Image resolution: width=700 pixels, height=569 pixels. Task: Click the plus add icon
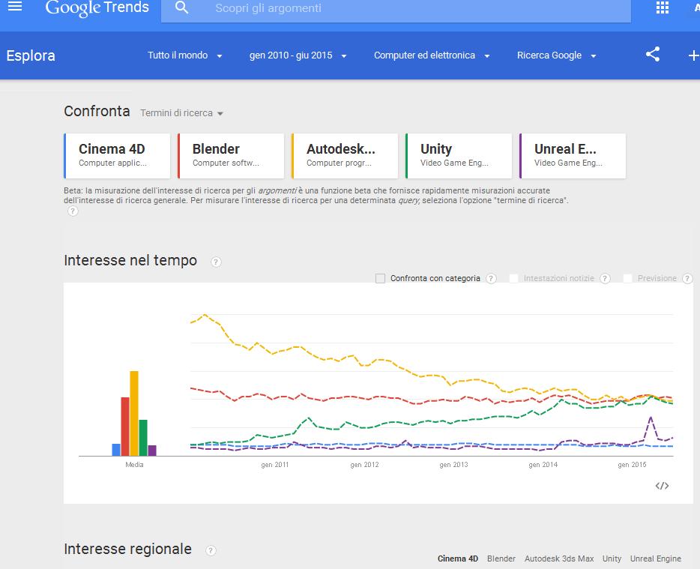pos(693,55)
